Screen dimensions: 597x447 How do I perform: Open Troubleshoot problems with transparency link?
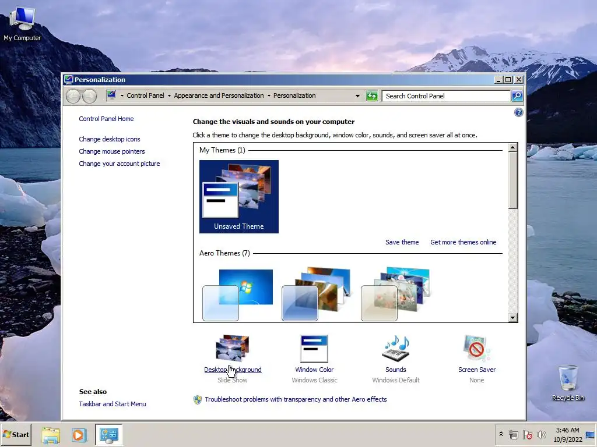296,399
